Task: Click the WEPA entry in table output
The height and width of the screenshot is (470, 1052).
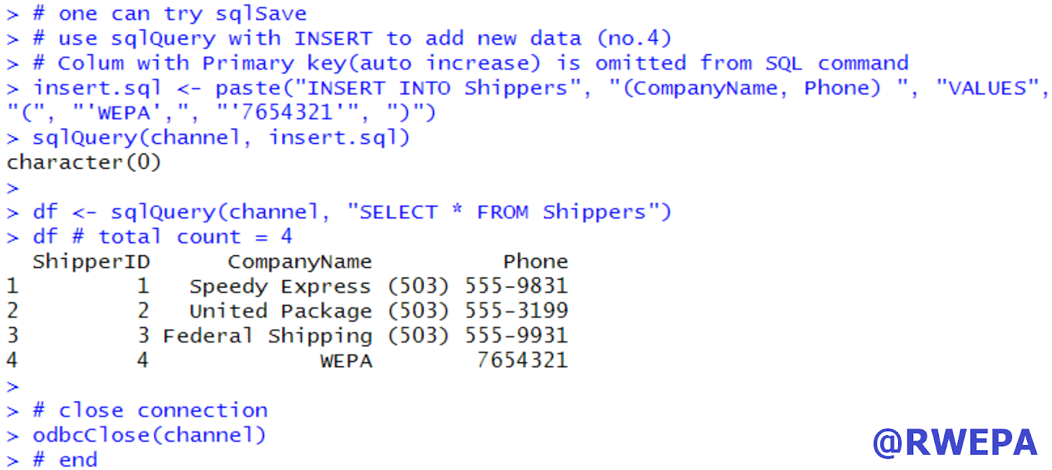Action: (x=347, y=361)
